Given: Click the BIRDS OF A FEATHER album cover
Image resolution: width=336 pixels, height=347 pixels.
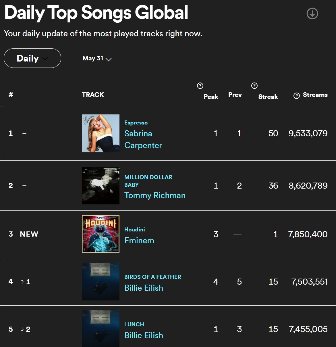Looking at the screenshot, I should (x=101, y=281).
